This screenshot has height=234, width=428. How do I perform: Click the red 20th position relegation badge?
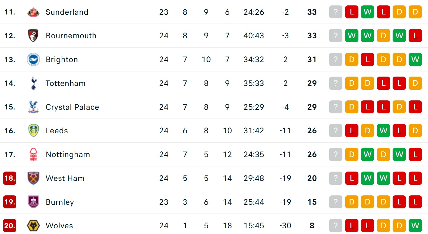(10, 226)
